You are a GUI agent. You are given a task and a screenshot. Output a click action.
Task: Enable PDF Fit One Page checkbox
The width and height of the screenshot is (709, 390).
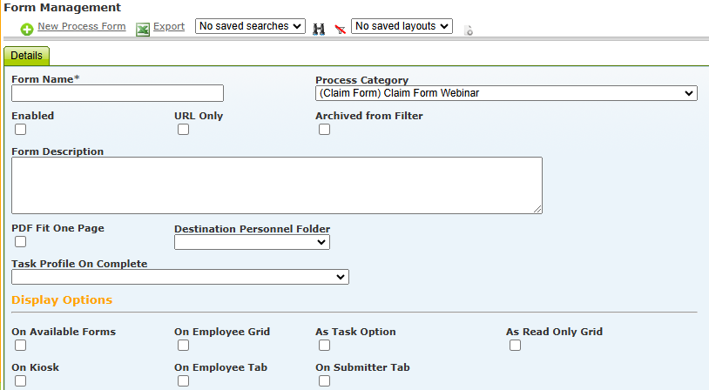20,242
